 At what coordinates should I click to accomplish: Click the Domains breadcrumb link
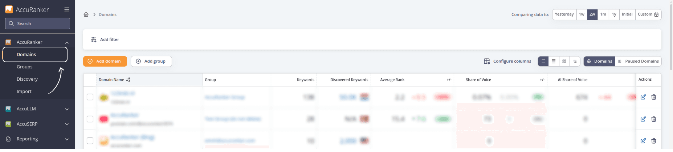click(x=108, y=14)
